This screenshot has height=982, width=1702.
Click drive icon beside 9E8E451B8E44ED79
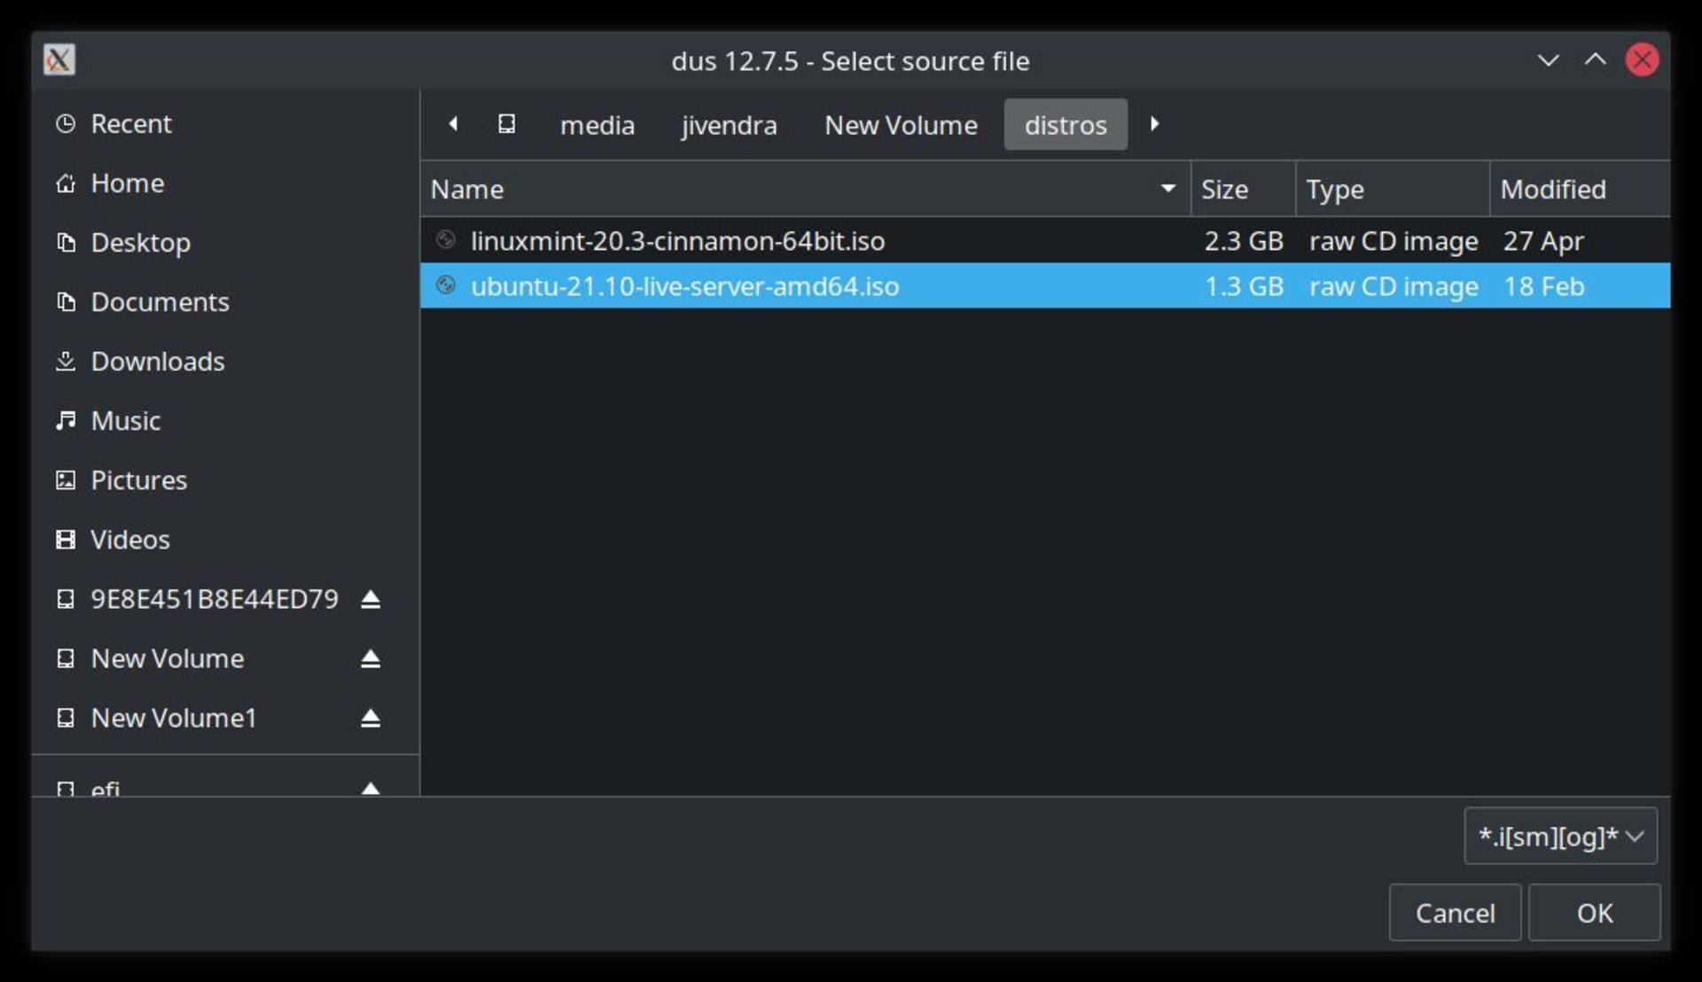point(65,600)
